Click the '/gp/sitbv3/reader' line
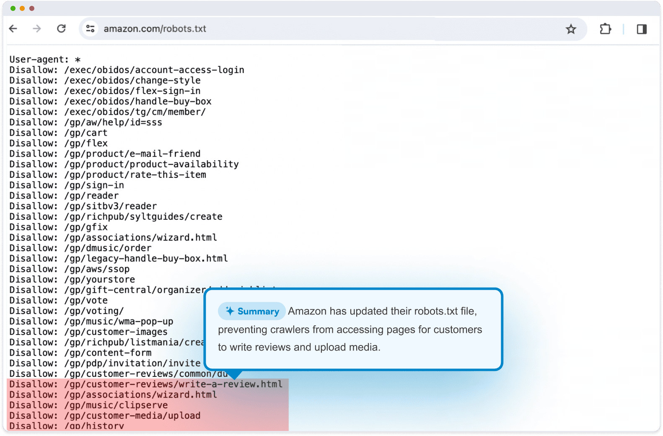Image resolution: width=663 pixels, height=436 pixels. coord(83,206)
